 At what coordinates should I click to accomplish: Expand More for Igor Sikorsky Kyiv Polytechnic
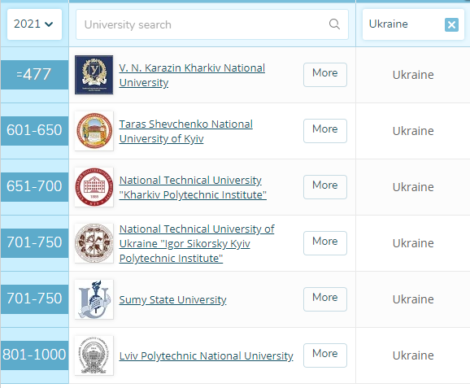pyautogui.click(x=325, y=243)
